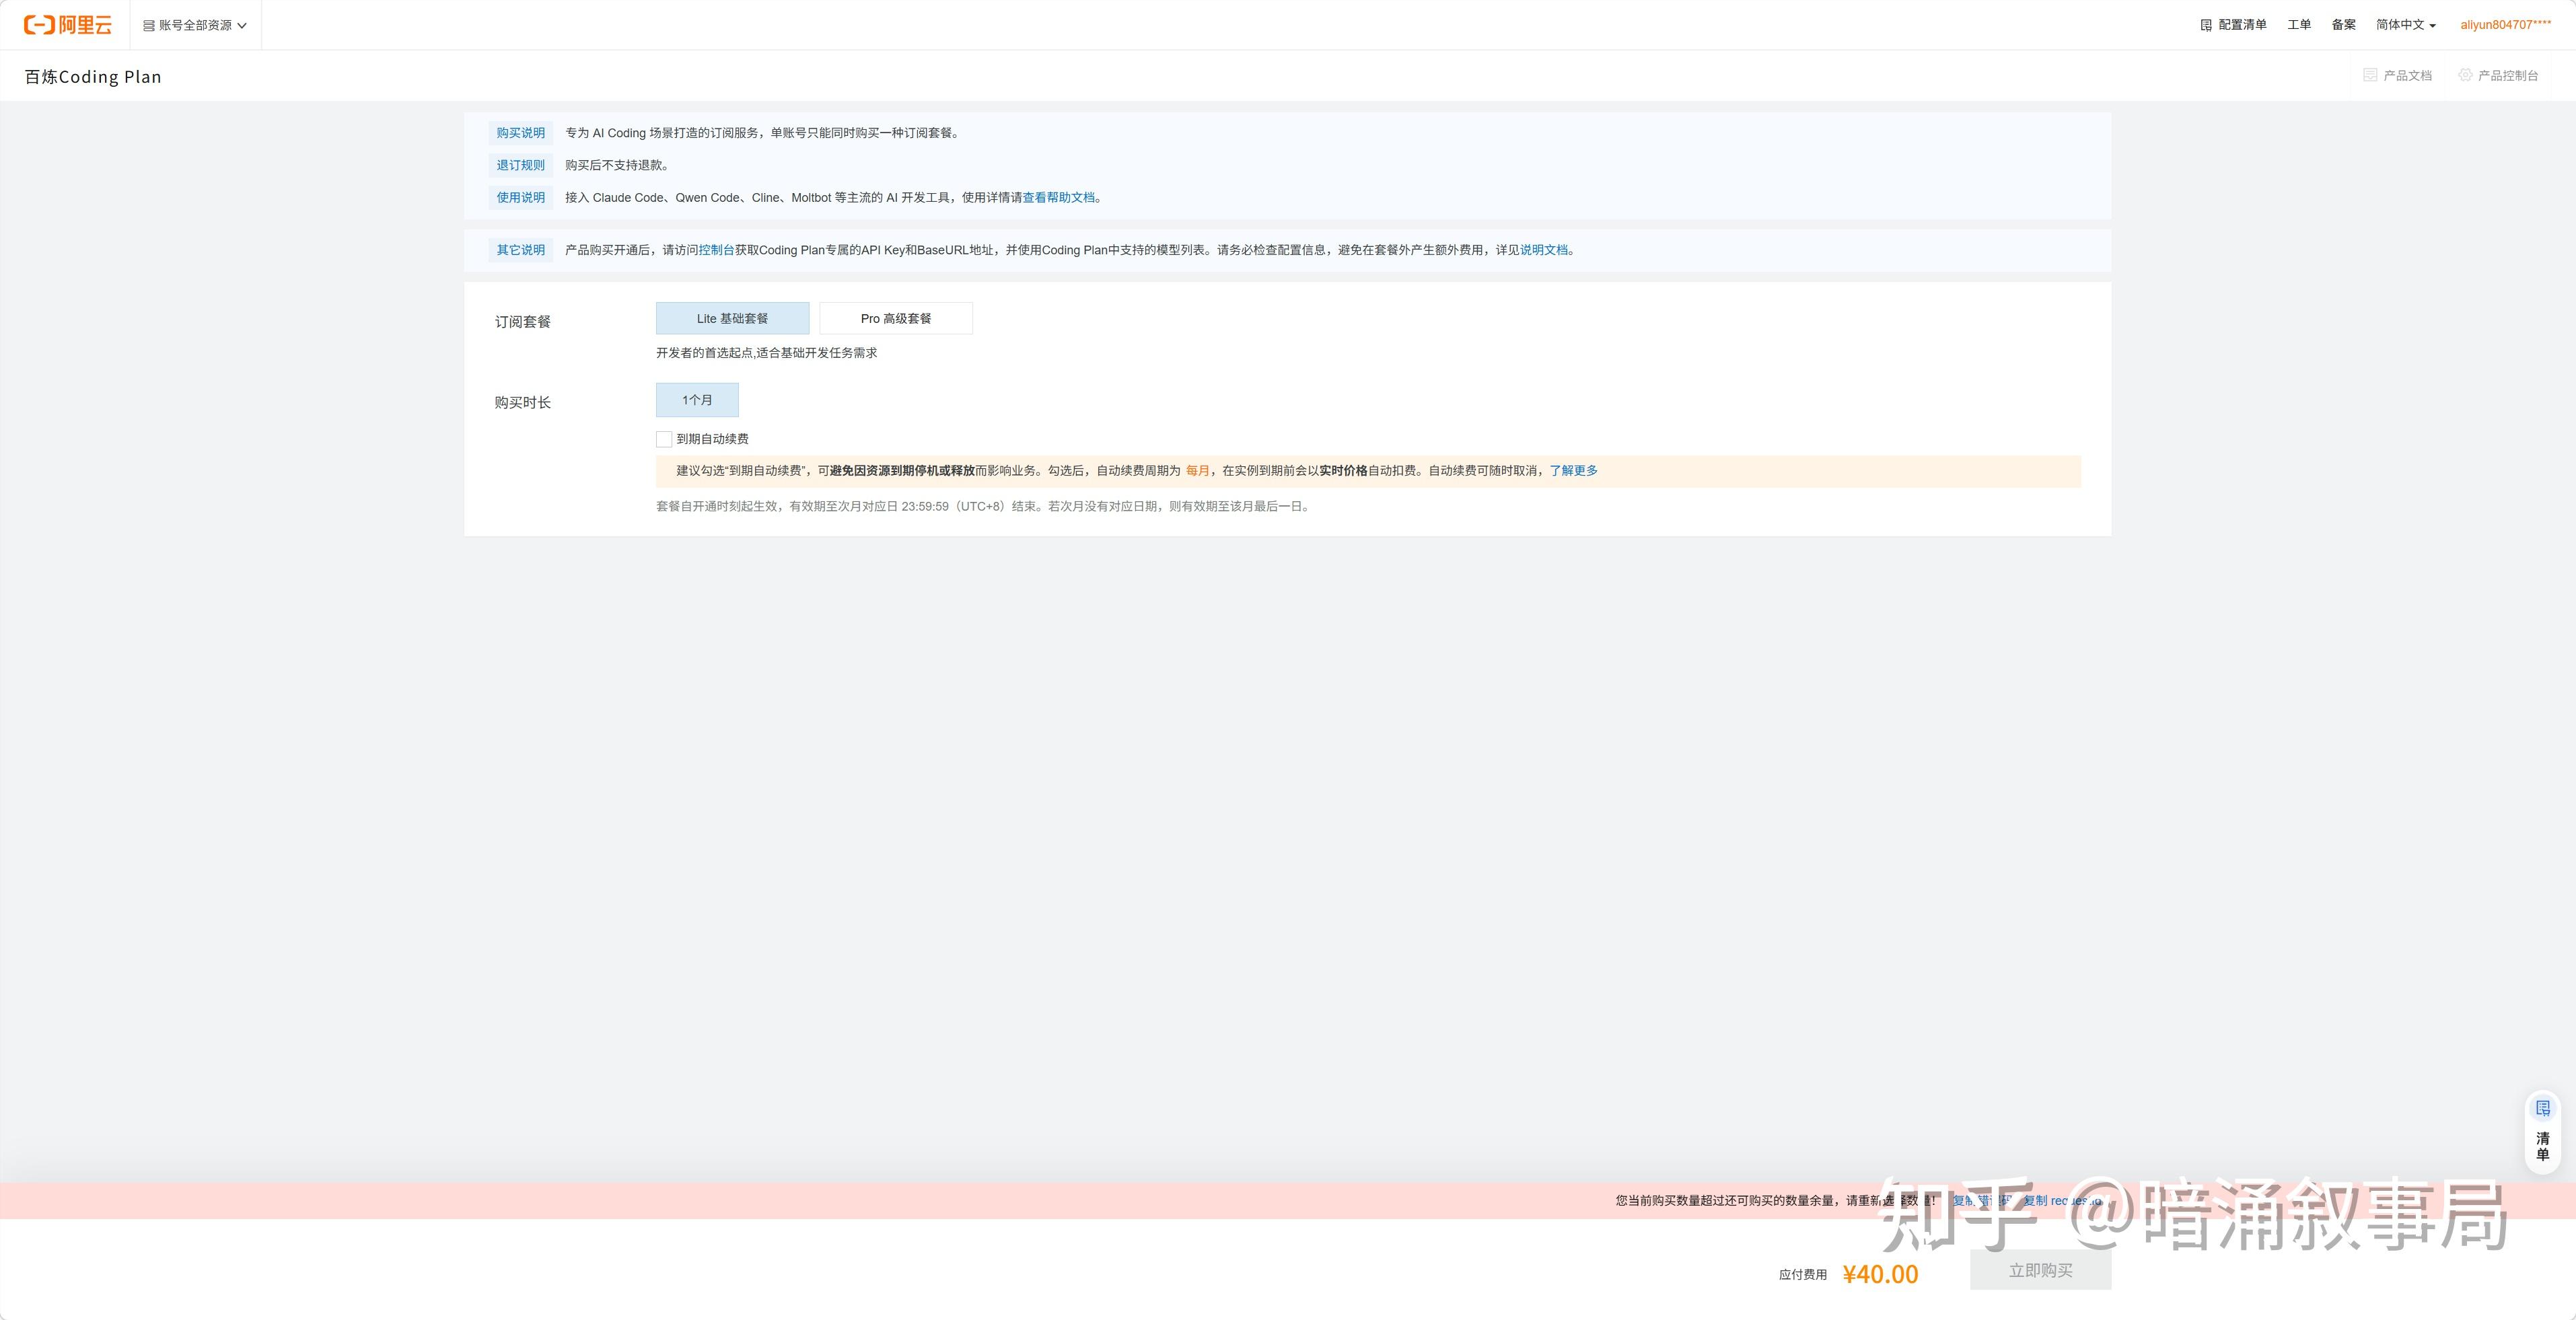Click 了解更多 auto-renew link
The width and height of the screenshot is (2576, 1320).
1573,471
